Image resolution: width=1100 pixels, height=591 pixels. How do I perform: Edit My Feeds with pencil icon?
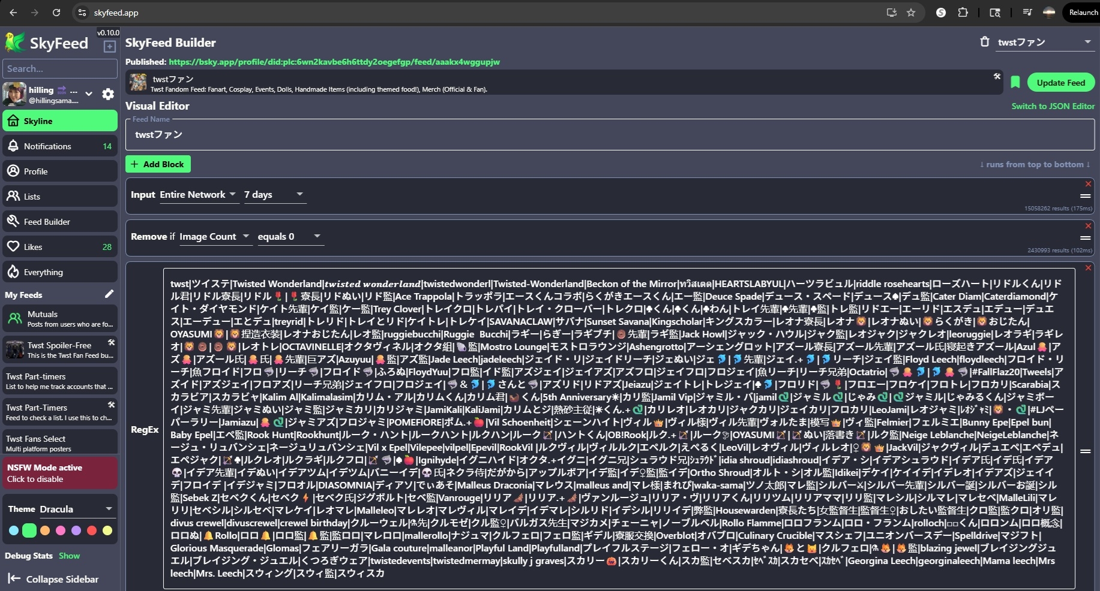[109, 294]
